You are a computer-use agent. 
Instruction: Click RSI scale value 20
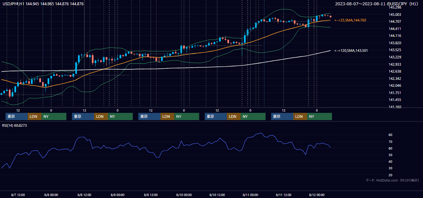pyautogui.click(x=391, y=175)
